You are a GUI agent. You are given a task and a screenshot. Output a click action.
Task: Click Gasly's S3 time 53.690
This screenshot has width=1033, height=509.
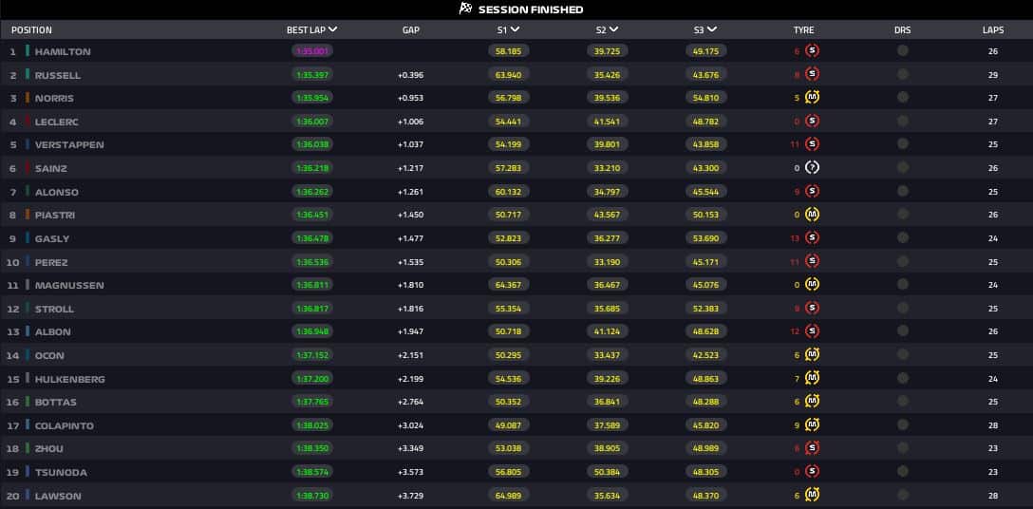[706, 238]
